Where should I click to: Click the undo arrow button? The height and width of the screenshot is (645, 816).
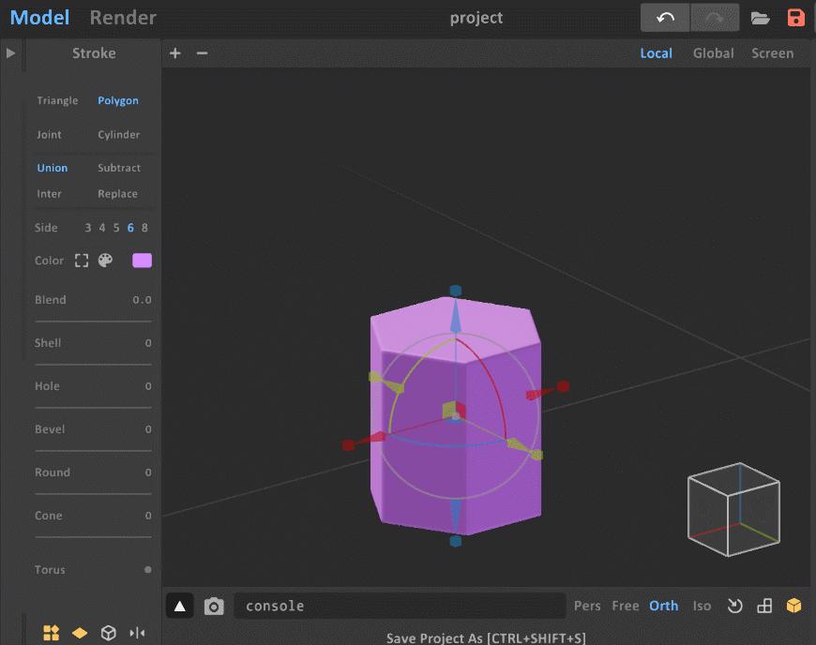click(665, 18)
